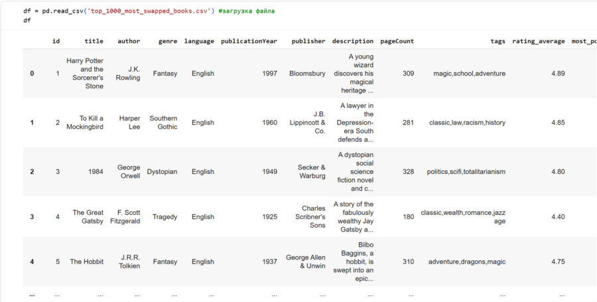Viewport: 597px width, 302px height.
Task: Select the 'tags' column header
Action: pos(497,41)
